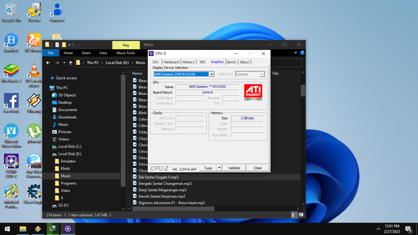The width and height of the screenshot is (418, 235).
Task: Open the Share ribbon tab
Action: pyautogui.click(x=86, y=53)
